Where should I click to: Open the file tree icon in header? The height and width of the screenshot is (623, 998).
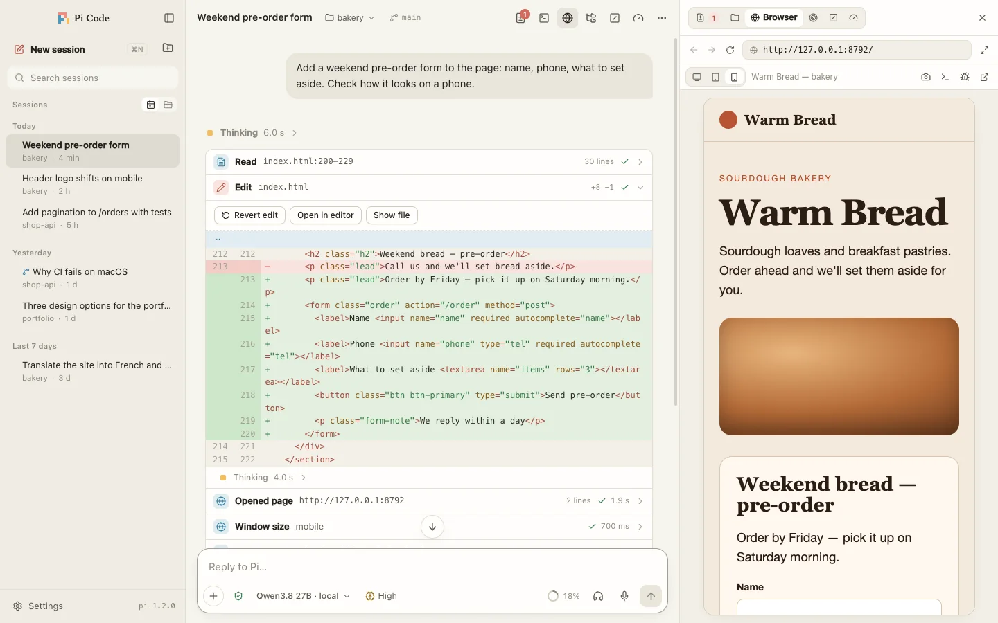point(591,18)
